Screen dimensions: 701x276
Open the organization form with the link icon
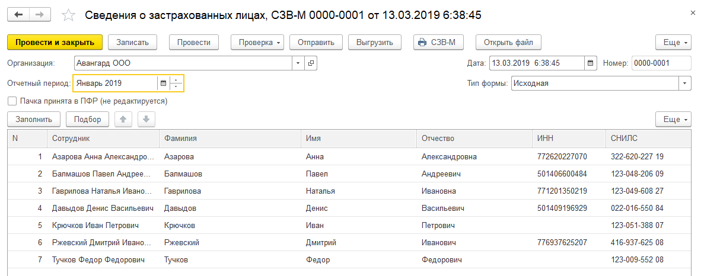pos(311,63)
